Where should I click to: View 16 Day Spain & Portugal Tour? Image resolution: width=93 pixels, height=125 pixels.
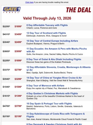[49, 104]
